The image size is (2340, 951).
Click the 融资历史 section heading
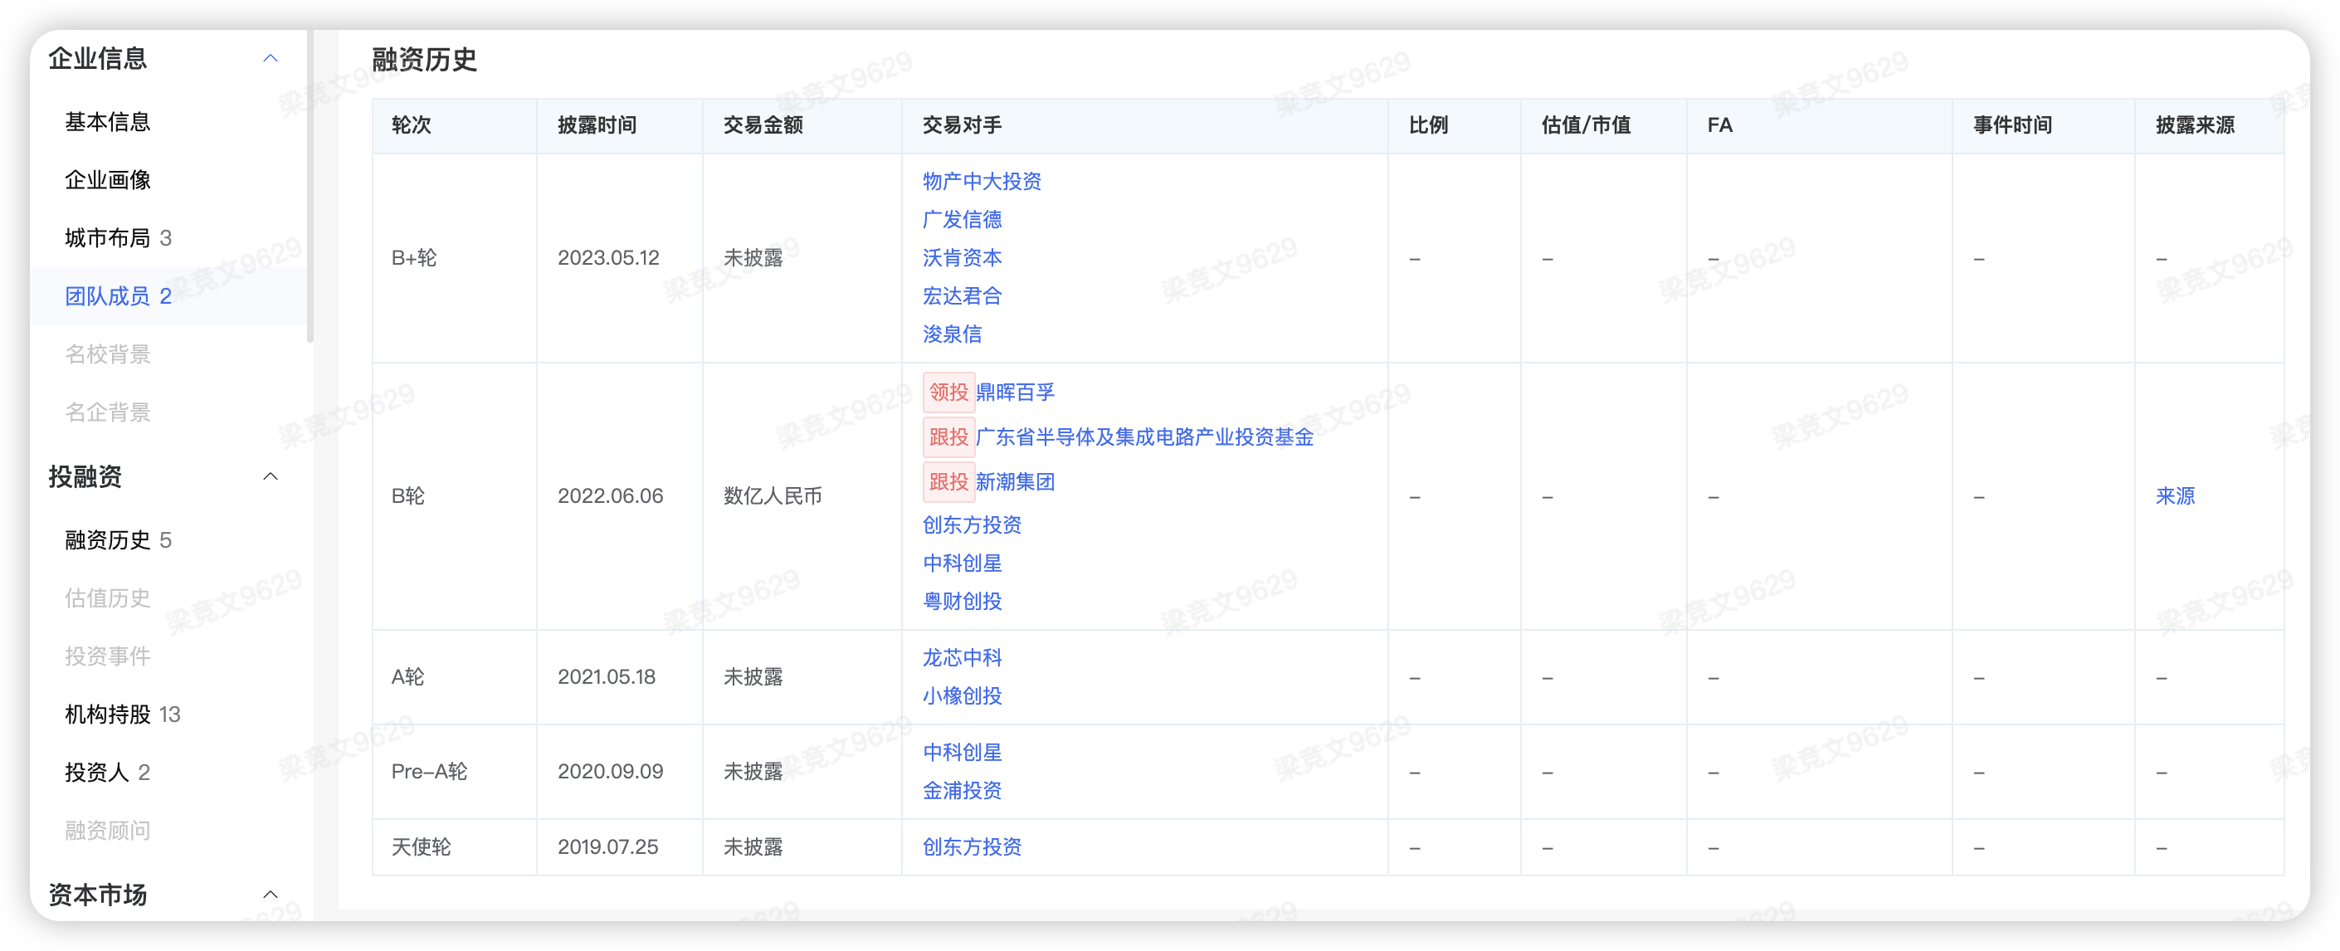[x=424, y=60]
